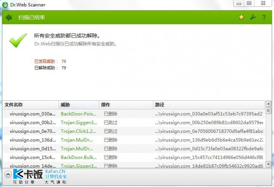274x187 pixels.
Task: Click the Dr.Web Scanner title bar icon
Action: [5, 5]
